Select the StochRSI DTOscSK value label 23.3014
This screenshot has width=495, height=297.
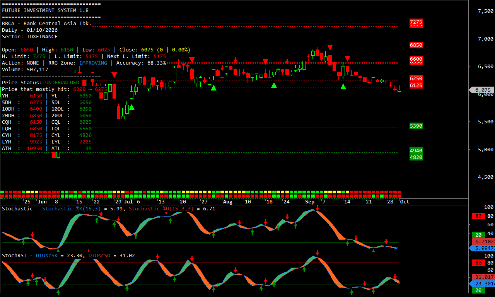tap(482, 284)
